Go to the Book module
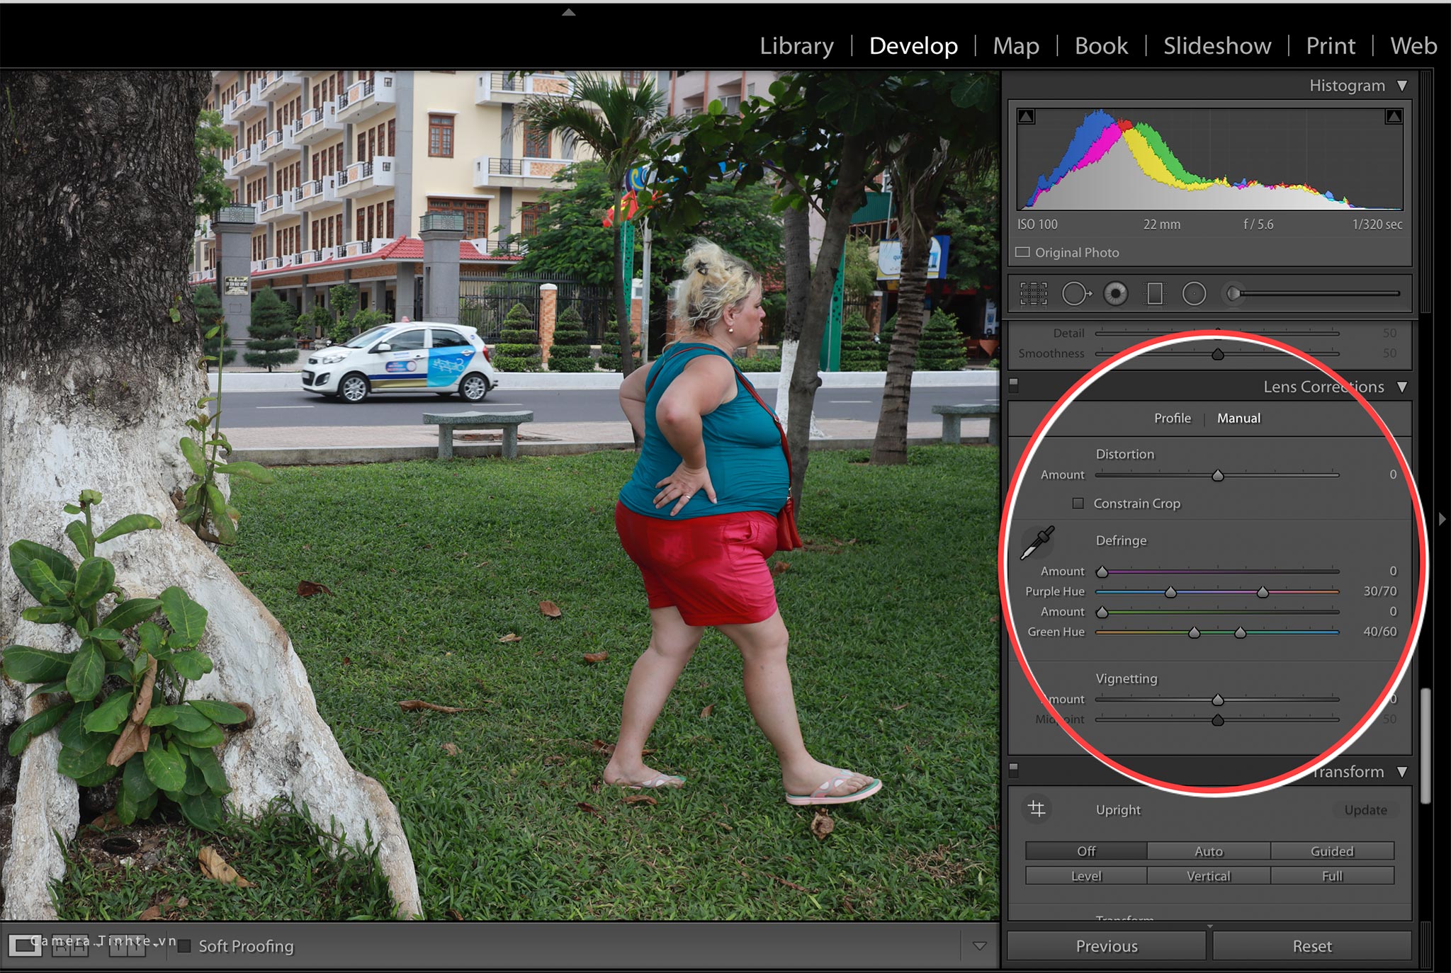Image resolution: width=1451 pixels, height=973 pixels. 1101,46
